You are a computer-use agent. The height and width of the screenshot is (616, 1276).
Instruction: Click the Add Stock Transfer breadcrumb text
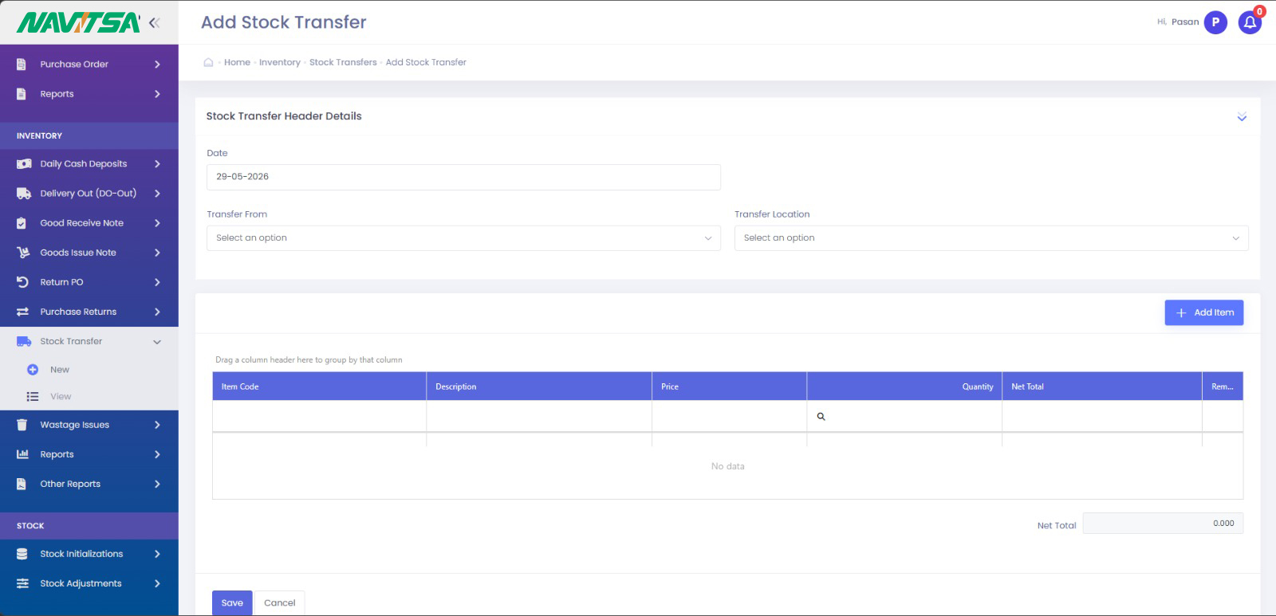click(x=426, y=62)
